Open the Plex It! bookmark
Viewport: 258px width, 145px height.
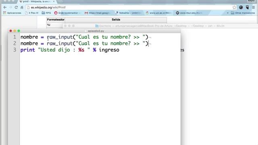pyautogui.click(x=31, y=13)
